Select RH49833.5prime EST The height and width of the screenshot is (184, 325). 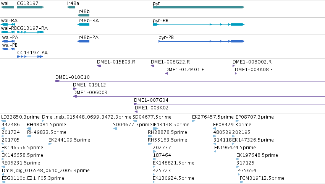click(x=29, y=136)
